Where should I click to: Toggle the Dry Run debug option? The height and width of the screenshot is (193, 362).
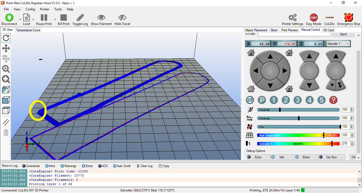click(332, 157)
